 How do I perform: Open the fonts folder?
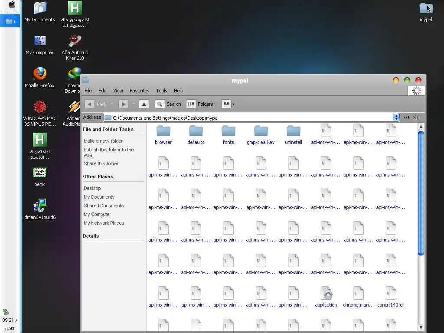coord(228,135)
